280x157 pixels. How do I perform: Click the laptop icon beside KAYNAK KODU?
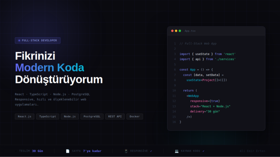pyautogui.click(x=177, y=151)
